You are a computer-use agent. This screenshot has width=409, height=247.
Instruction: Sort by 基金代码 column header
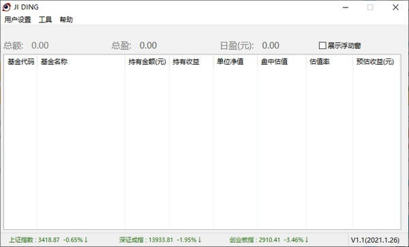(x=20, y=62)
